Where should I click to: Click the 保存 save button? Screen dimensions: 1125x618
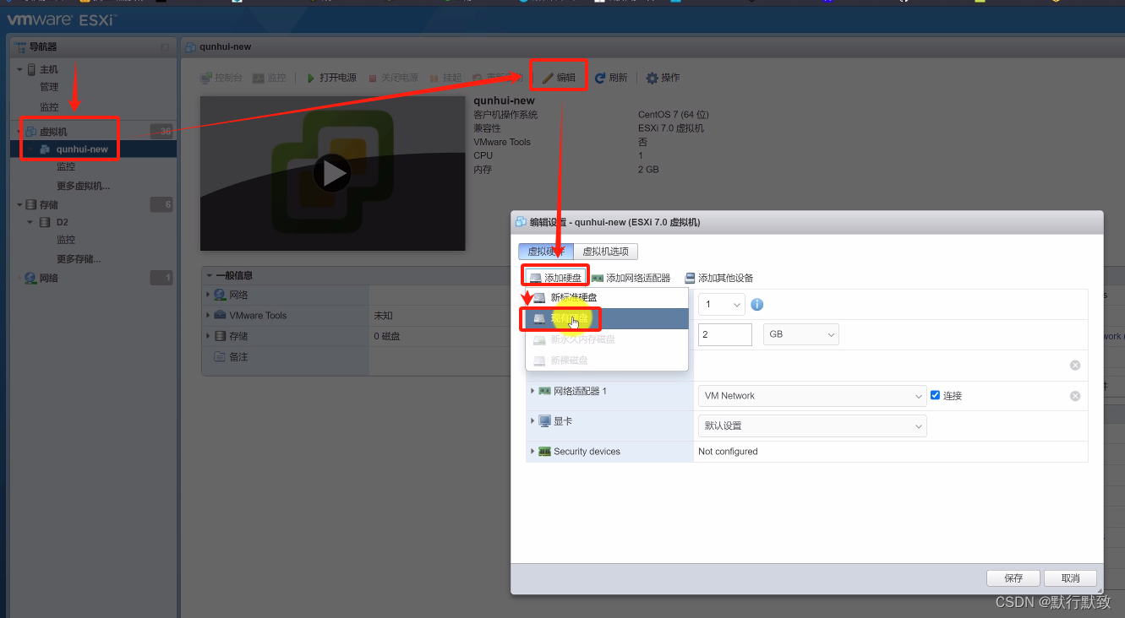point(1013,578)
